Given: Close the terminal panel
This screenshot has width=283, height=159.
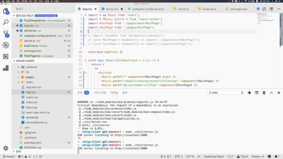Looking at the screenshot, I should (279, 93).
